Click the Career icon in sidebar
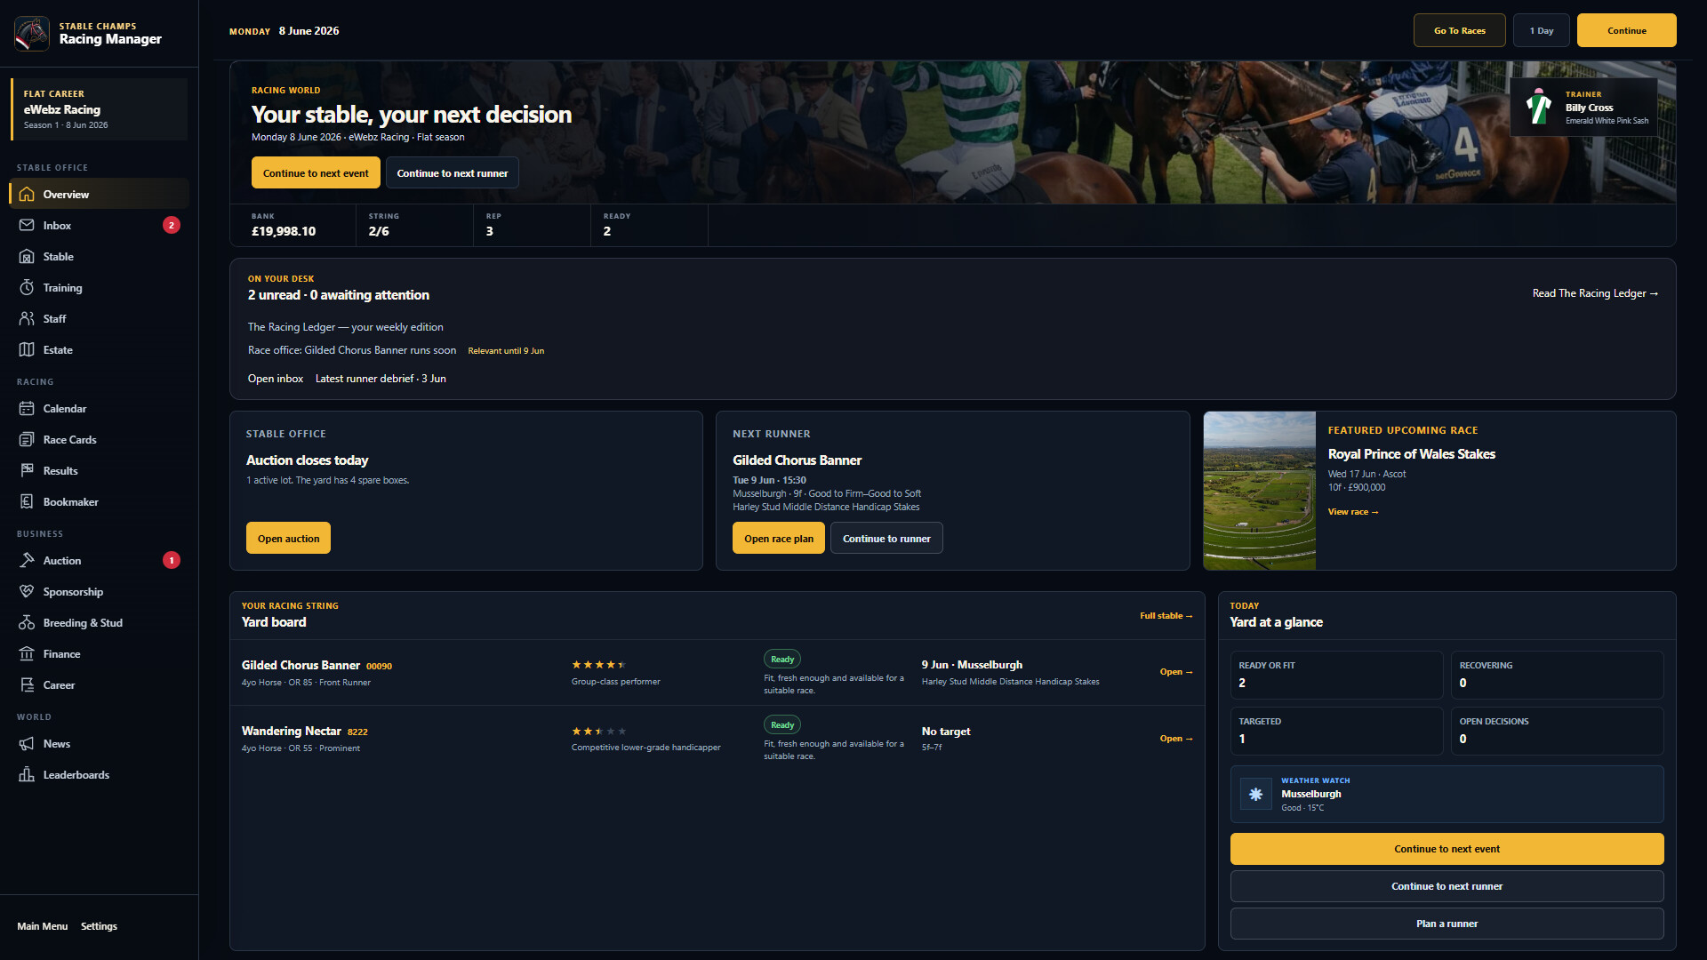1707x960 pixels. [x=27, y=684]
